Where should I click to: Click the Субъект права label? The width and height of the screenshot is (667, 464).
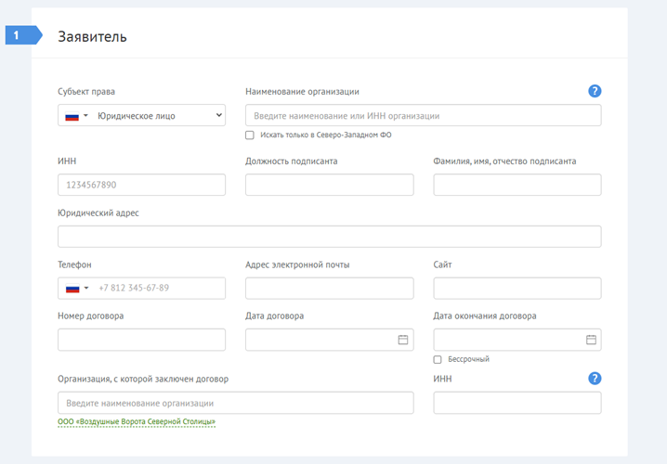coord(86,92)
